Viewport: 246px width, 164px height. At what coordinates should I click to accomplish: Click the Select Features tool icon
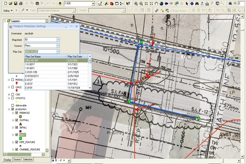click(176, 4)
